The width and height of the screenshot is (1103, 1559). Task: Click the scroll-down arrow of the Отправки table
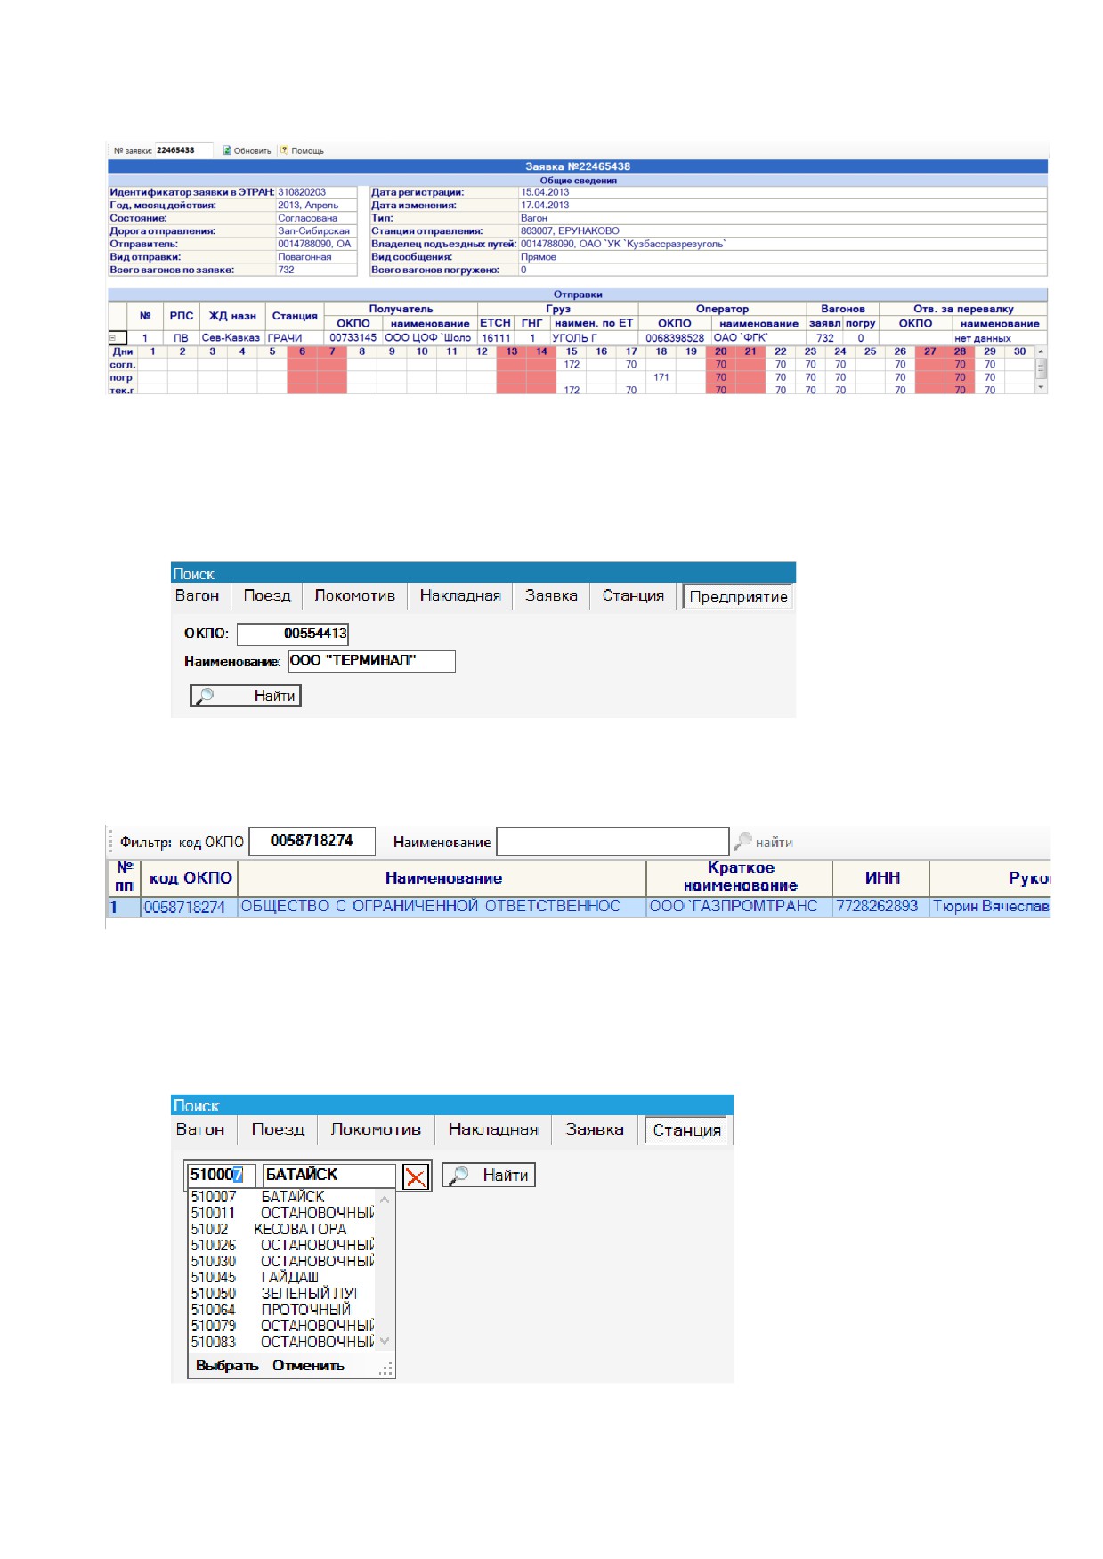1041,388
